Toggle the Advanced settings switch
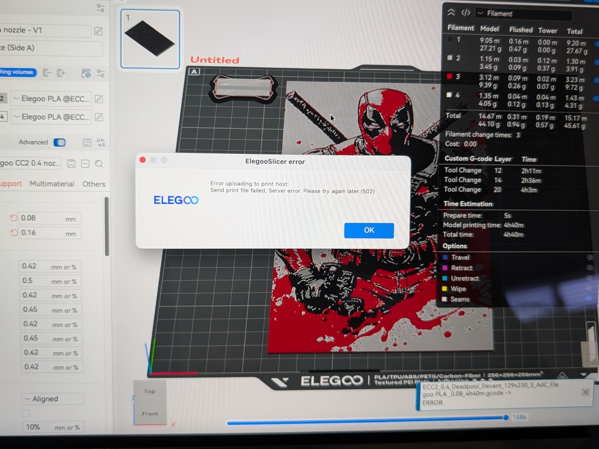This screenshot has width=599, height=449. [59, 143]
